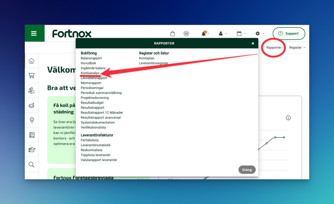Open the Reskontralista report
Screen dimensions: 334x204
pyautogui.click(x=91, y=150)
